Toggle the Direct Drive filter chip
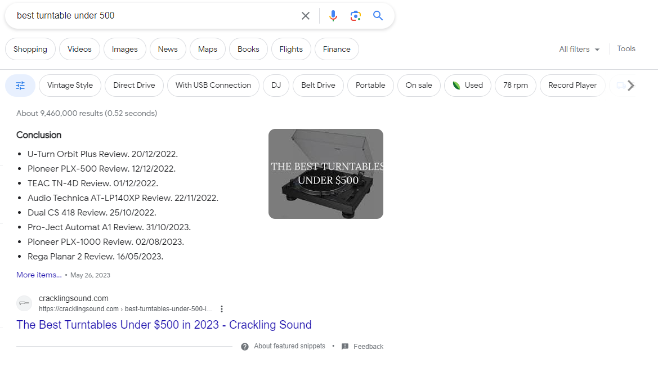The width and height of the screenshot is (658, 372). 135,86
